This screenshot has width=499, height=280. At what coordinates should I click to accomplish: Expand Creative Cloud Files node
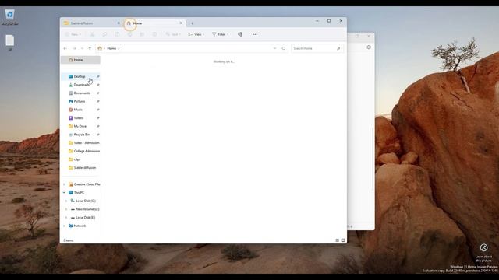[64, 184]
